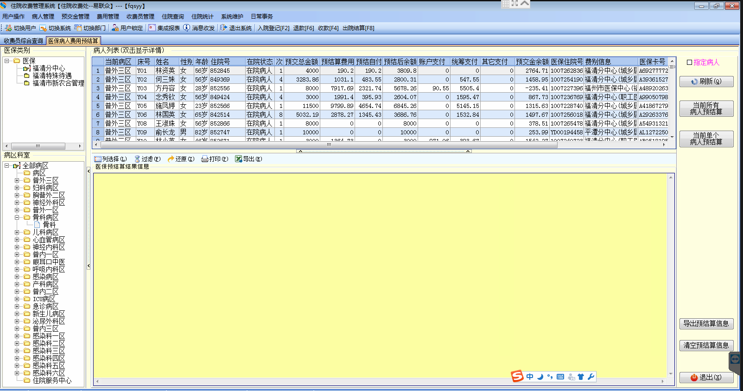Select the 住院服务中心 tree item
This screenshot has height=391, width=743.
pos(52,380)
